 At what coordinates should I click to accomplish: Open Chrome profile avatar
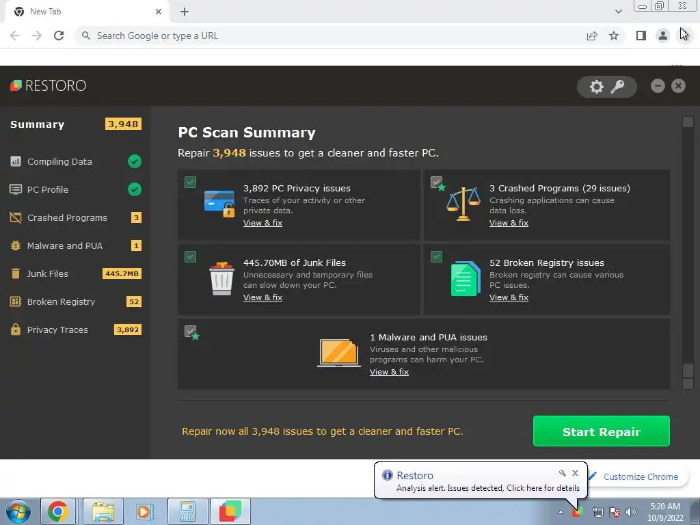(x=663, y=36)
